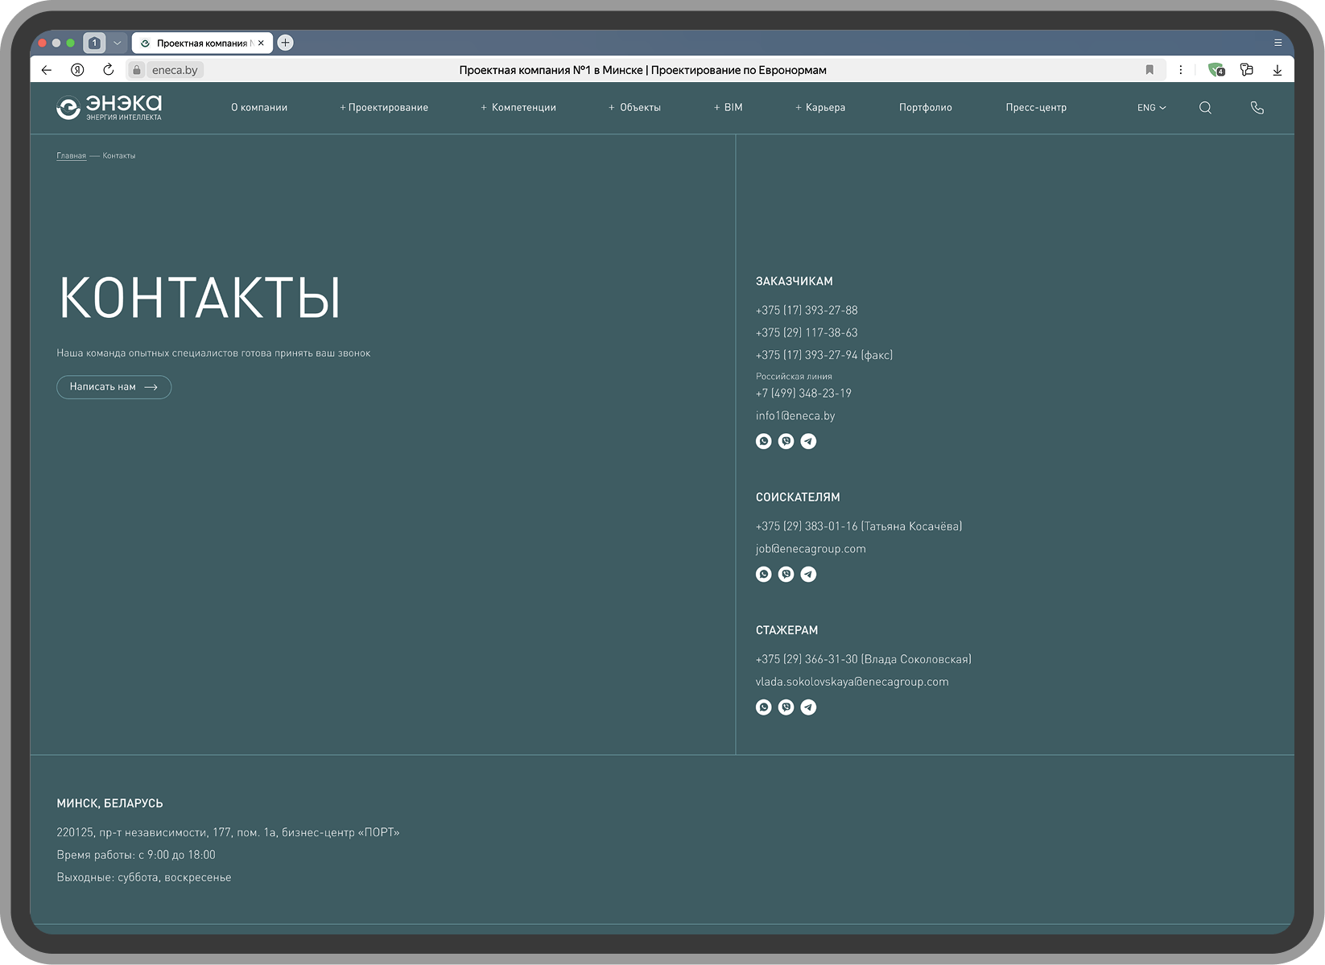Open Telegram under СТАЖЕРАМ contacts

coord(809,707)
